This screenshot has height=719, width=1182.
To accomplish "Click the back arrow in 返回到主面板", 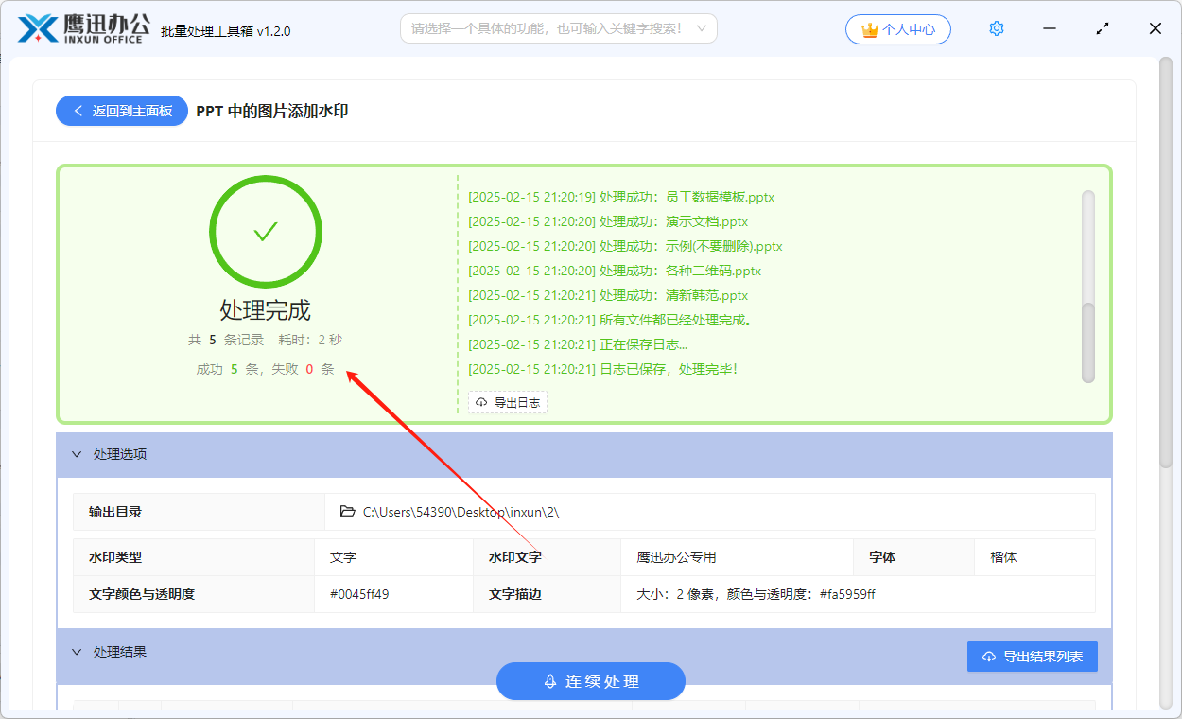I will tap(78, 111).
